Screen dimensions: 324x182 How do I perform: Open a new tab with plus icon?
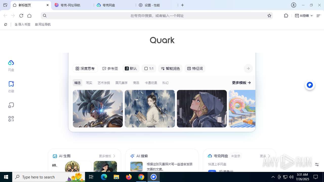pos(183,5)
